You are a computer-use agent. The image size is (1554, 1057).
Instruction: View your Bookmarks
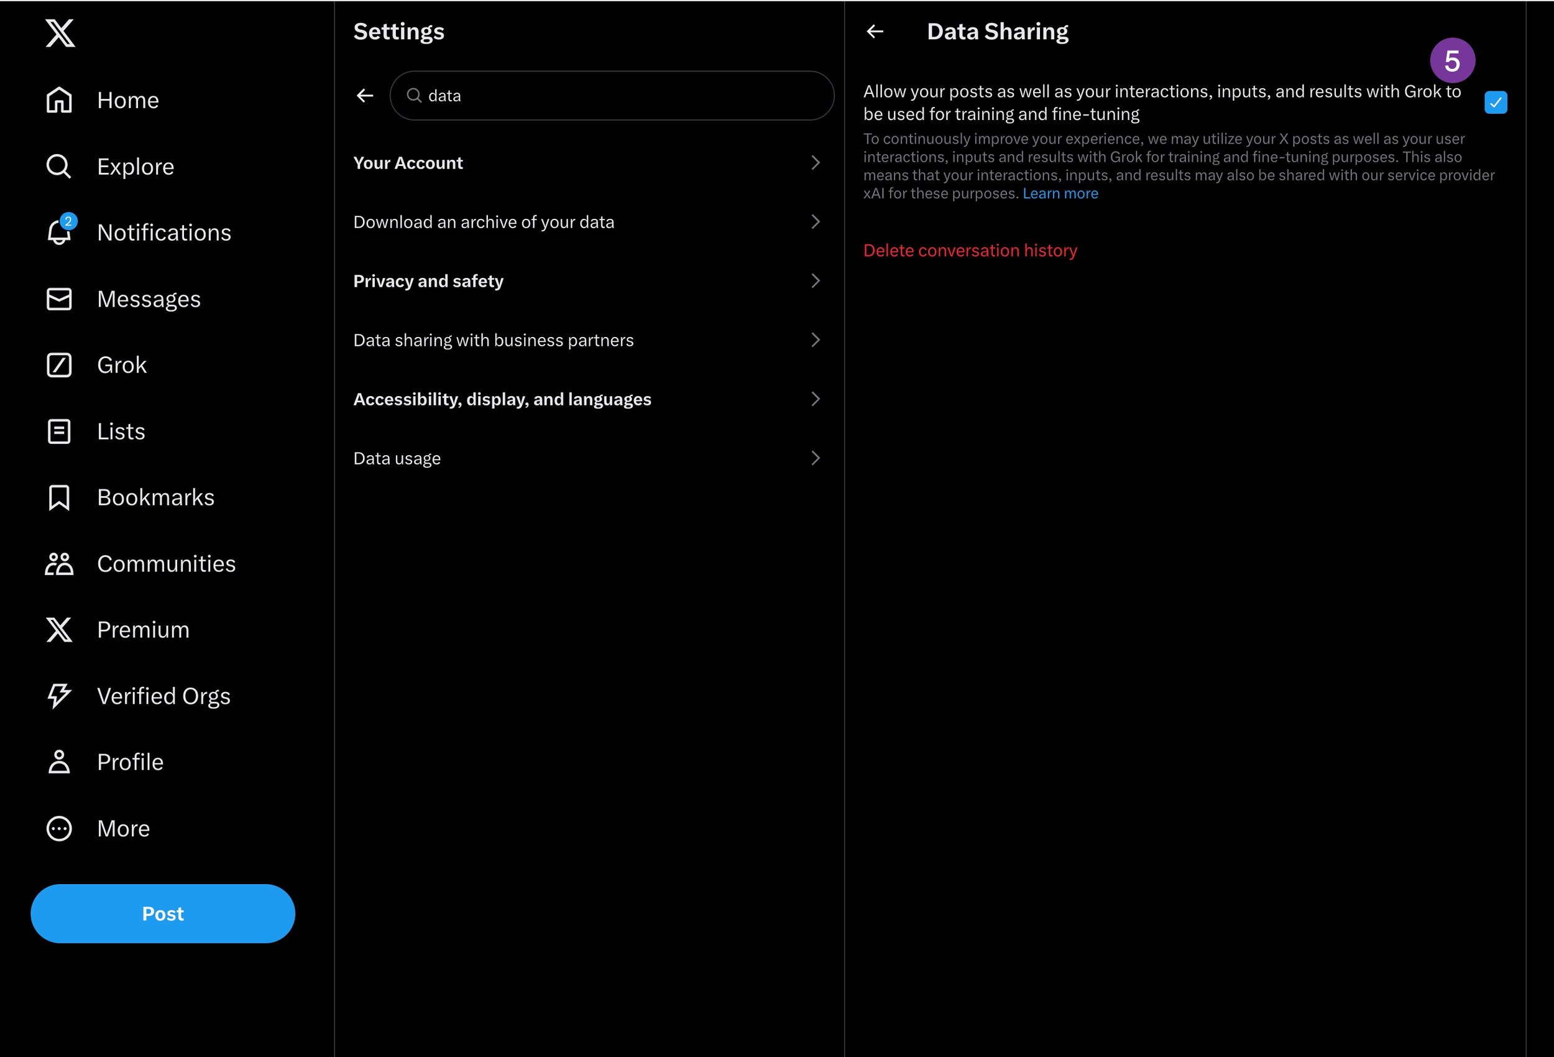[x=155, y=497]
